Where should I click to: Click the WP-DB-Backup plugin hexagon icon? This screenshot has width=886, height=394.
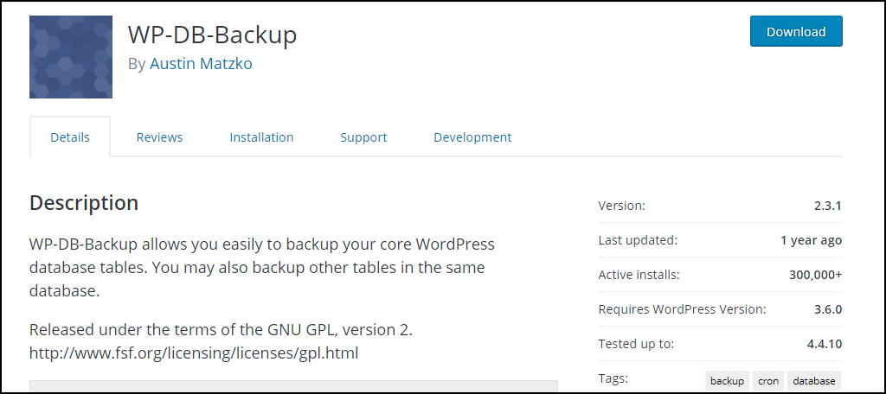tap(71, 57)
